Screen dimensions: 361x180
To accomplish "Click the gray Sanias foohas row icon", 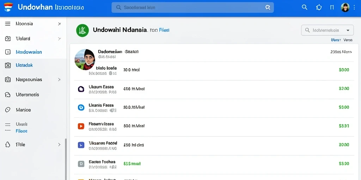I will [x=81, y=164].
